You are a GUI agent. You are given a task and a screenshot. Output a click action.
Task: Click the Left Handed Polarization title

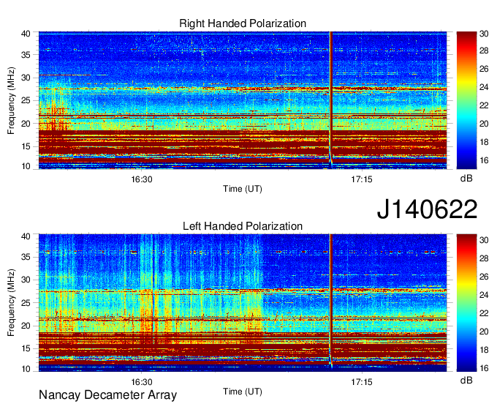(x=243, y=226)
